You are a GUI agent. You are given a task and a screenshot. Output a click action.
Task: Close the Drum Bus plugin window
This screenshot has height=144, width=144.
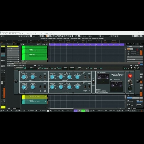139,63
